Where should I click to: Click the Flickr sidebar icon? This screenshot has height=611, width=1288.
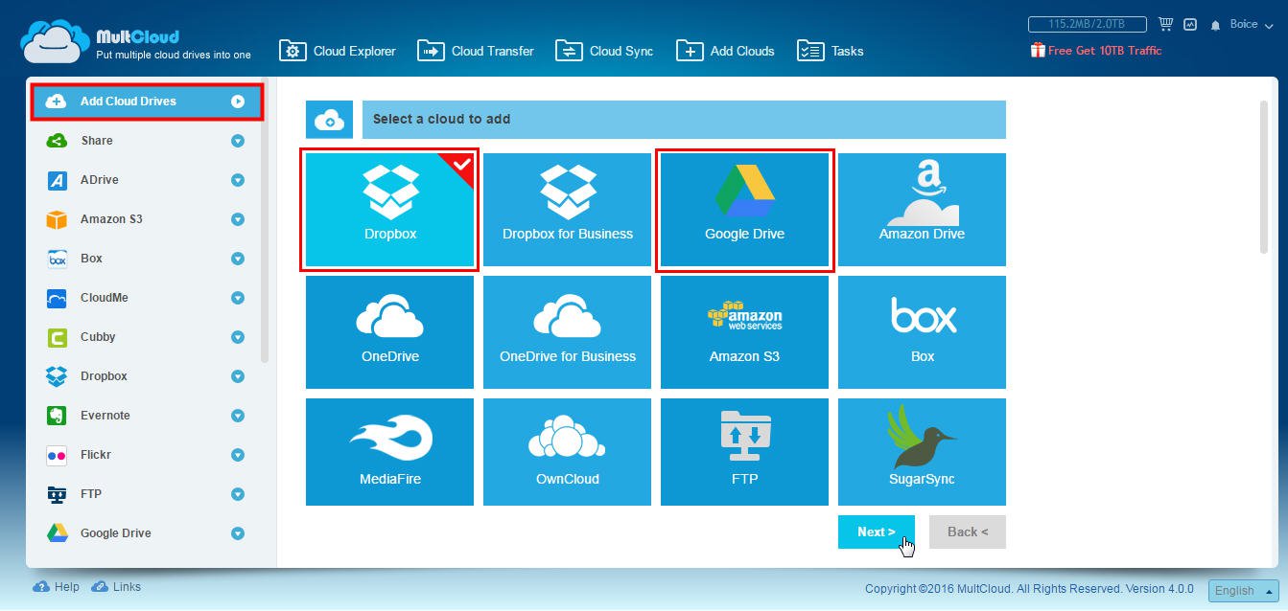pos(57,455)
